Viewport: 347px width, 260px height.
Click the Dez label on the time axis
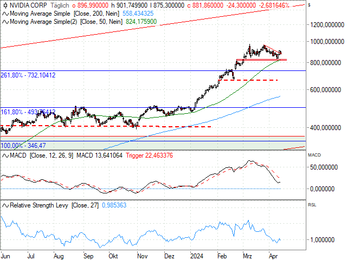click(x=169, y=256)
